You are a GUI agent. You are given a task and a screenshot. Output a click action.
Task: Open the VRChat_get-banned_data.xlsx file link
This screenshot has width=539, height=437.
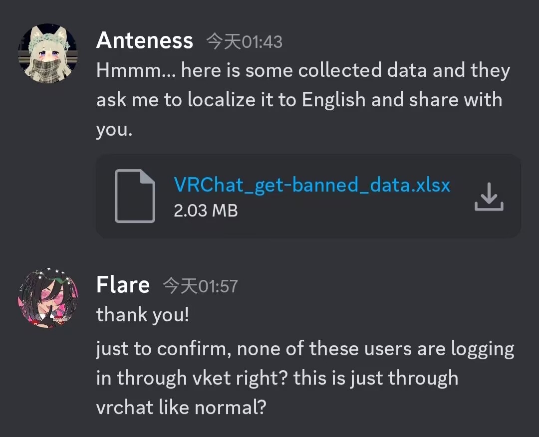coord(312,185)
